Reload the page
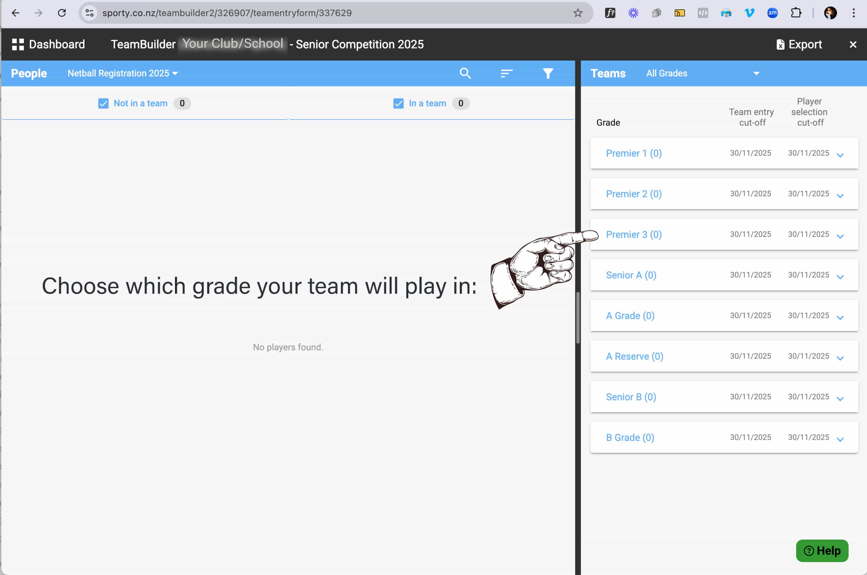The height and width of the screenshot is (575, 867). click(62, 13)
